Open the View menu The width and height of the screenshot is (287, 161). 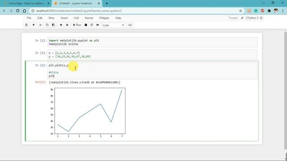pyautogui.click(x=51, y=18)
